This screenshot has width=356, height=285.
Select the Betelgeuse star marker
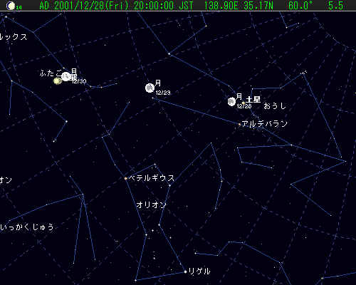[x=125, y=178]
